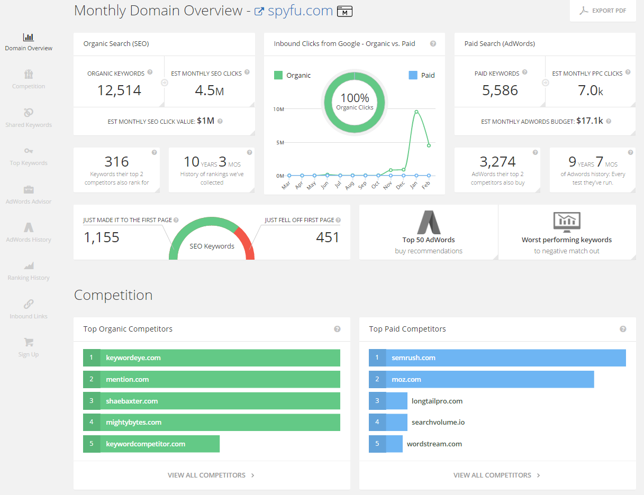The width and height of the screenshot is (644, 495).
Task: Open keywordeye.com competitor bar
Action: click(x=212, y=357)
